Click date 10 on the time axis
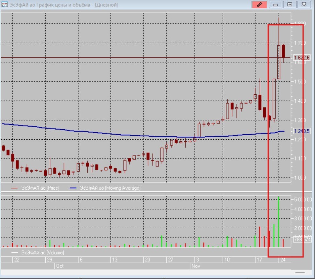The height and width of the screenshot is (279, 315). (227, 260)
